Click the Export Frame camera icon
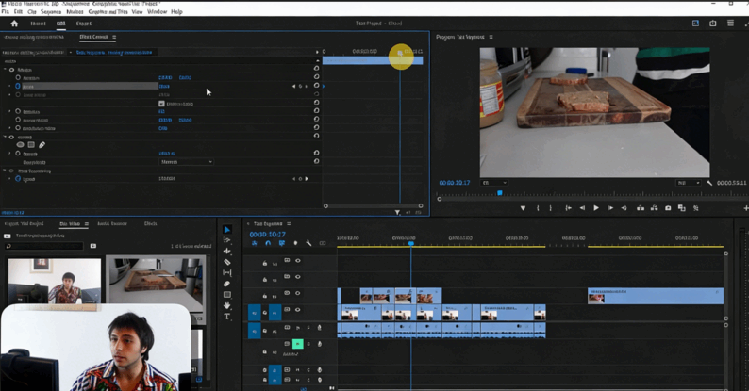 click(x=668, y=208)
